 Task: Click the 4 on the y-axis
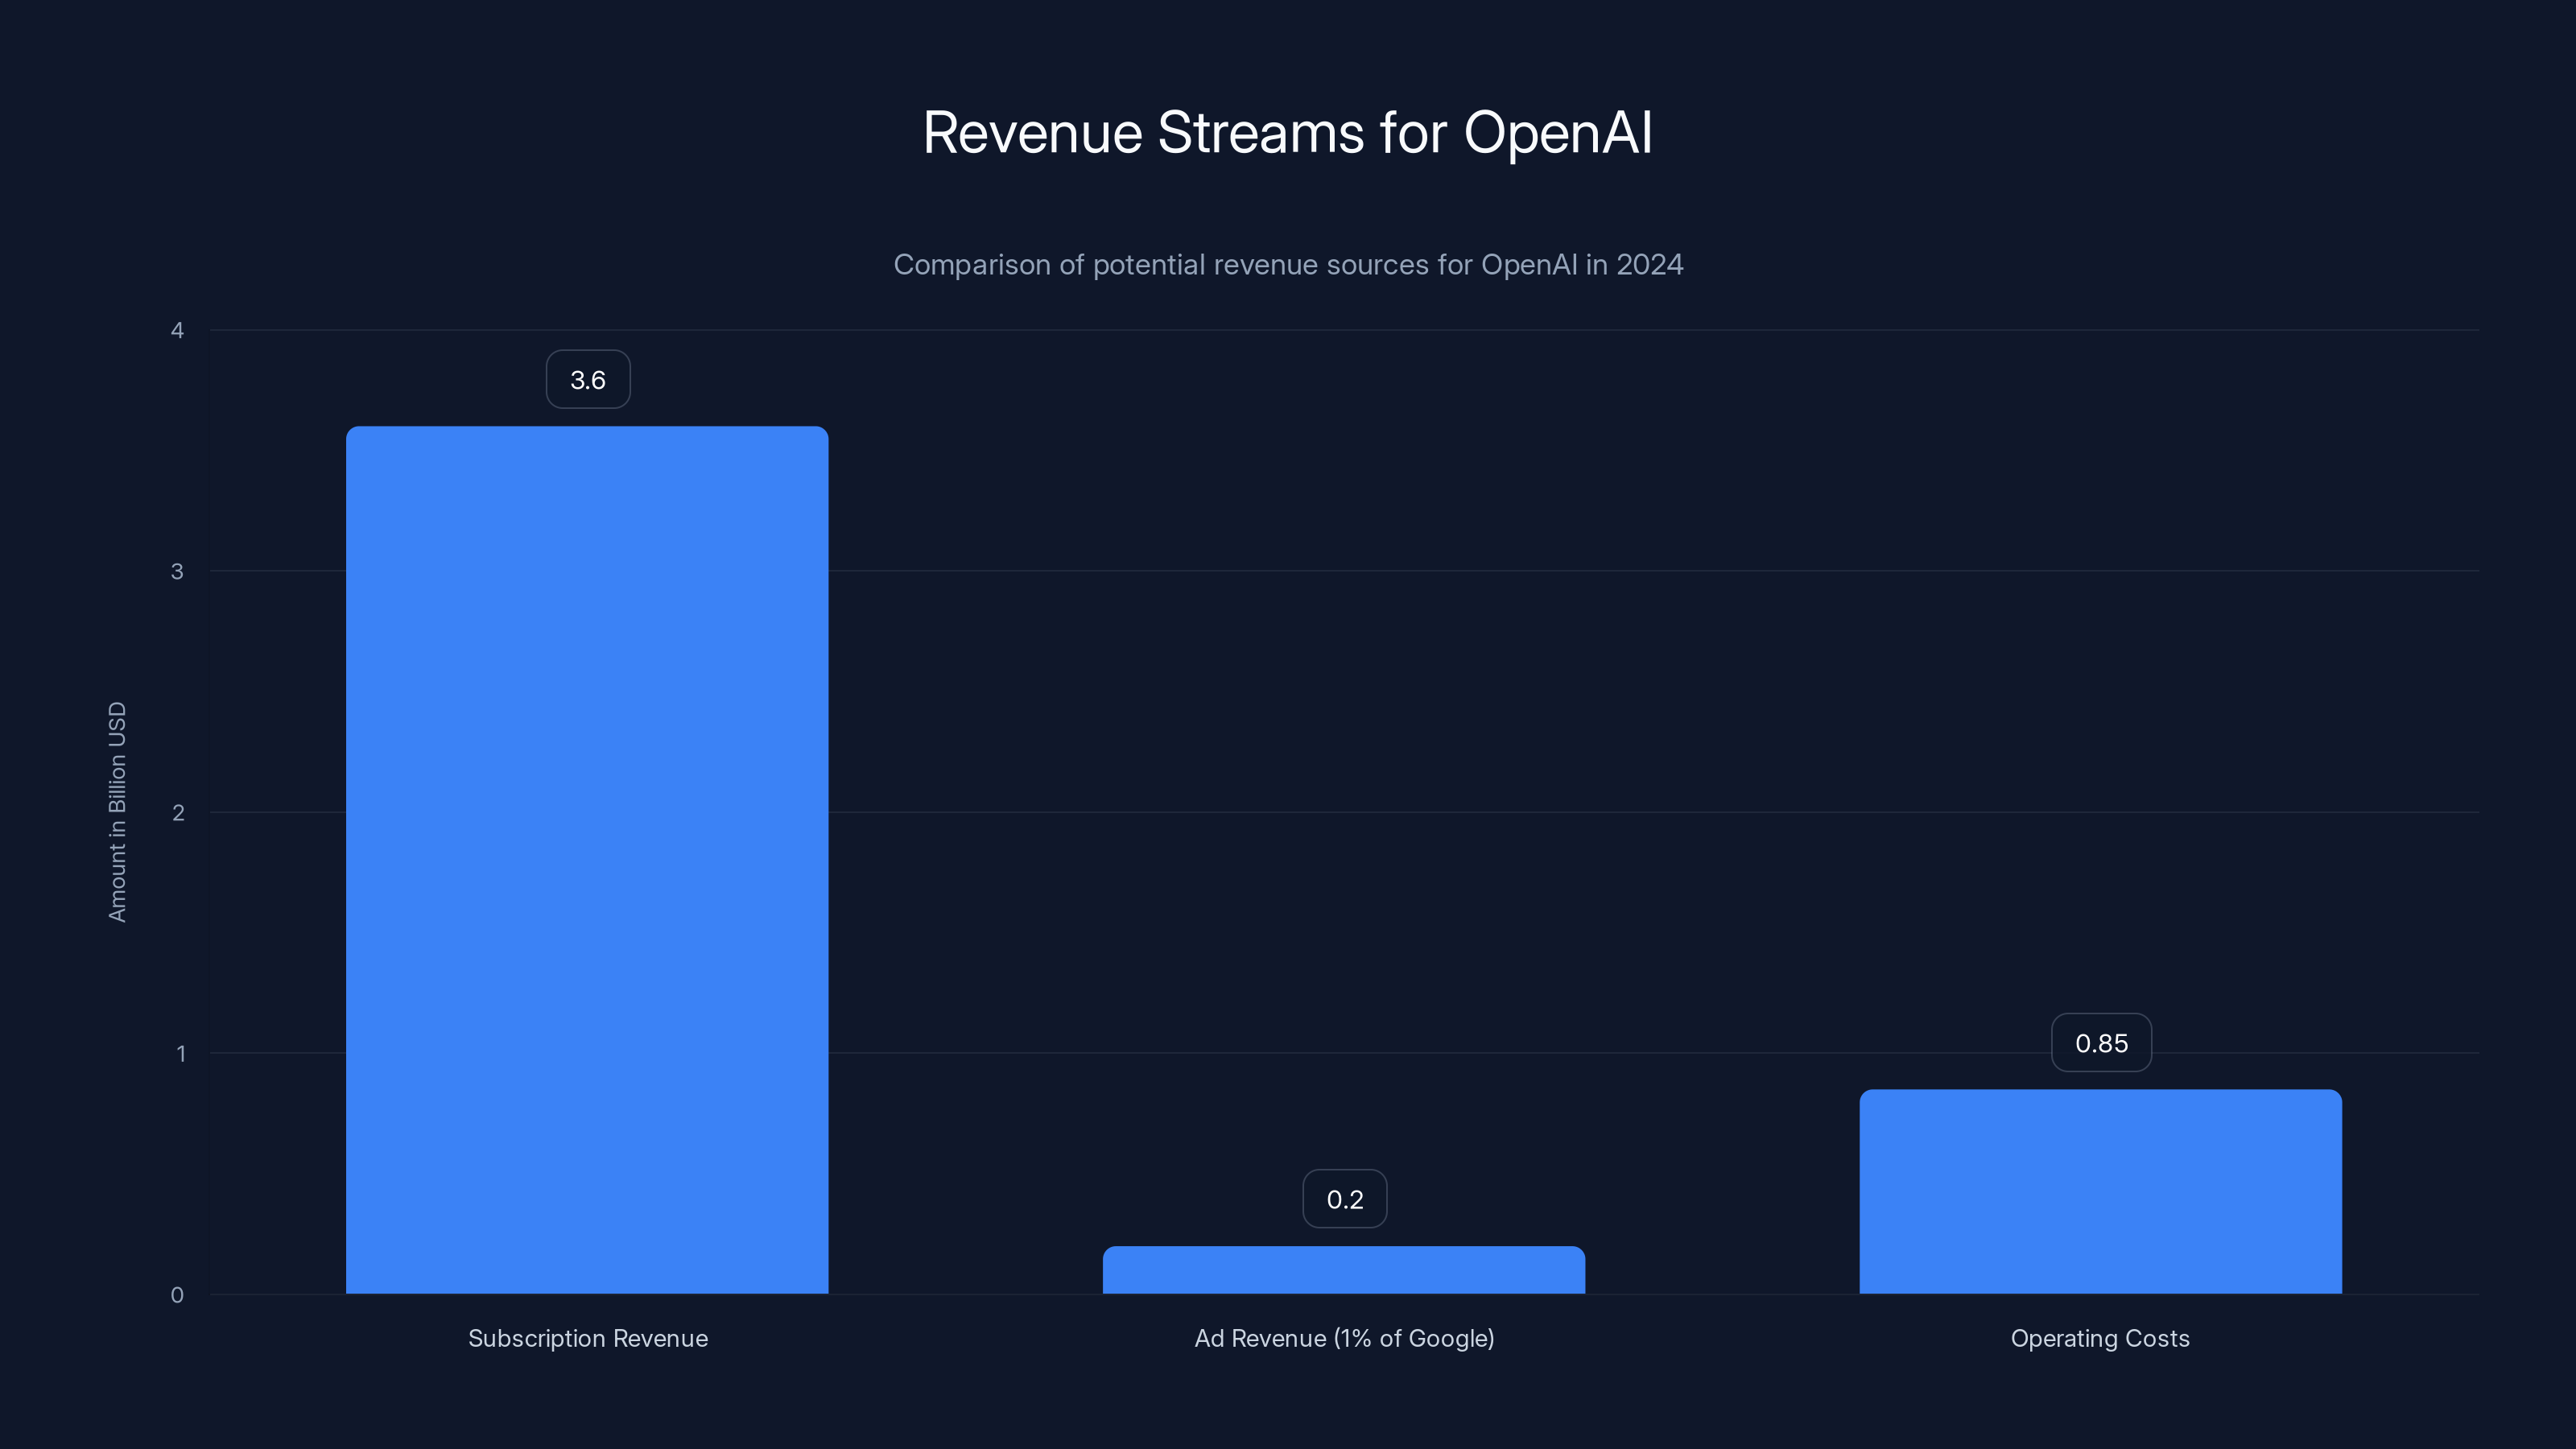(x=178, y=329)
